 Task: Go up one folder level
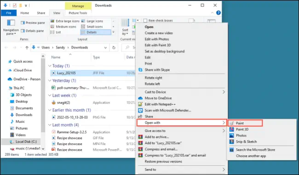coord(27,47)
